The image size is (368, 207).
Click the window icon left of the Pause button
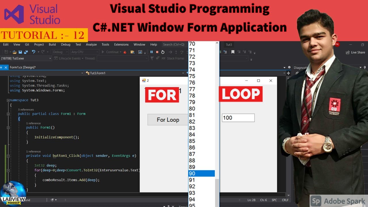click(x=140, y=52)
